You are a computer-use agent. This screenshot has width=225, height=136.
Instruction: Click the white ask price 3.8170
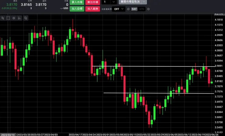[41, 5]
